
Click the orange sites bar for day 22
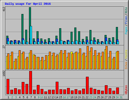(88, 57)
